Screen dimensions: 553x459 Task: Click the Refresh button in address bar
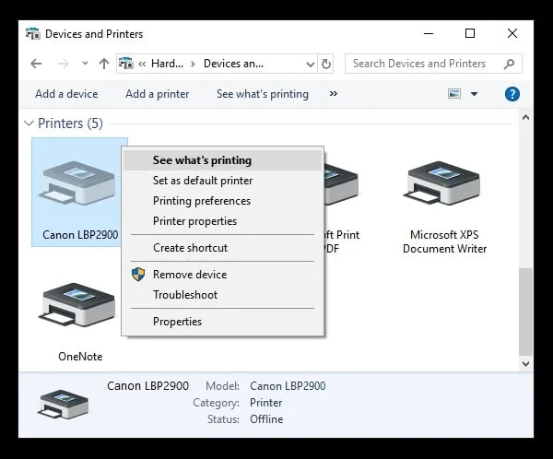326,65
